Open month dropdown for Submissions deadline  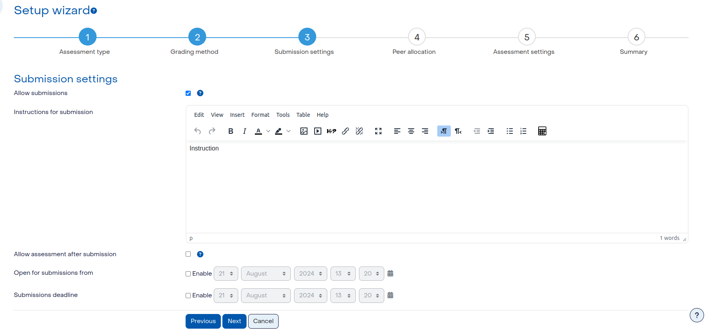click(266, 295)
